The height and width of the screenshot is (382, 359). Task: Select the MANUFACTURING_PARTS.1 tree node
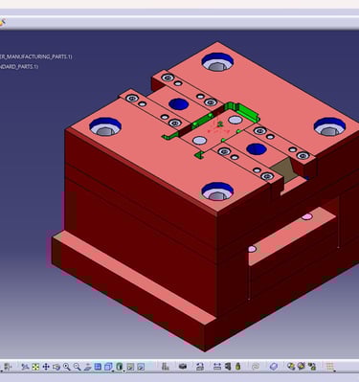coord(36,56)
